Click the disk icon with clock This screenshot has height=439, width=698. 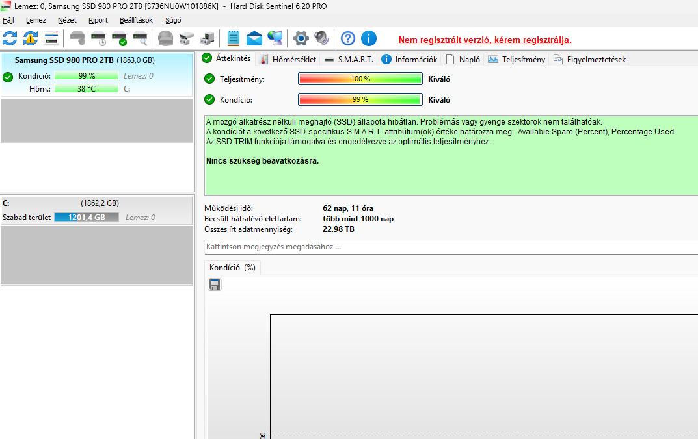click(x=98, y=39)
